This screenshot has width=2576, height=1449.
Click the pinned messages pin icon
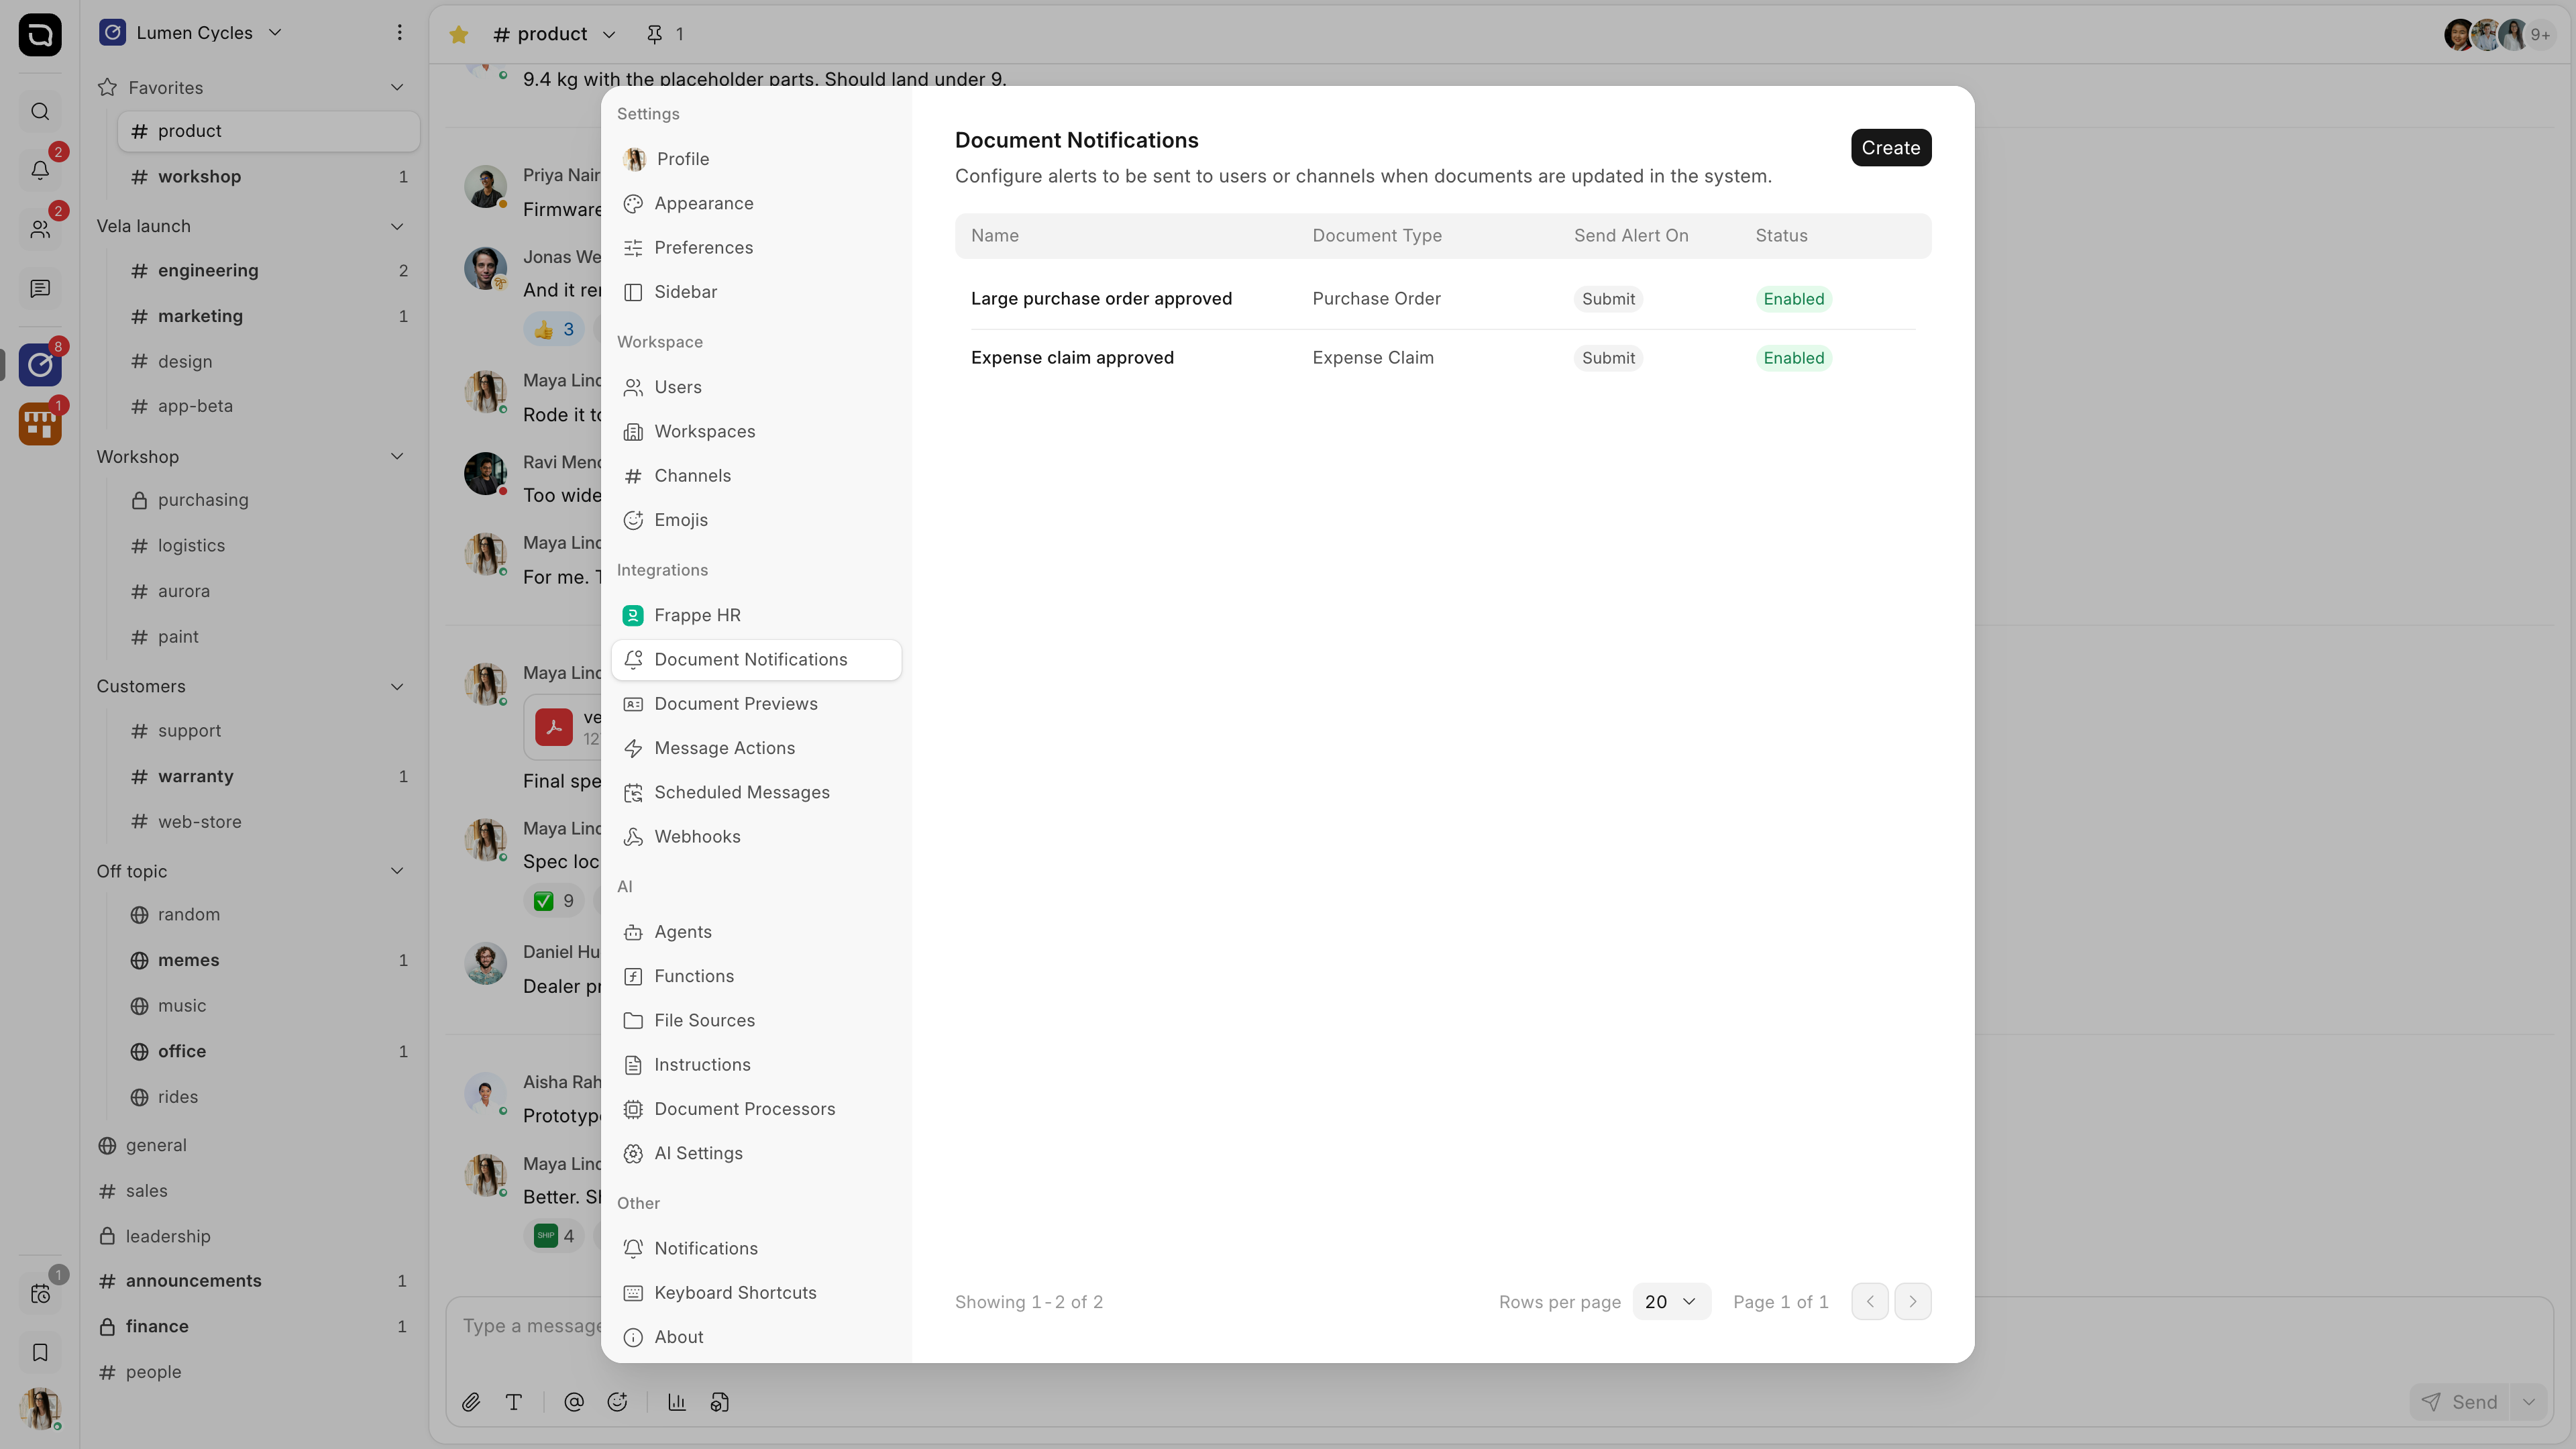click(654, 34)
